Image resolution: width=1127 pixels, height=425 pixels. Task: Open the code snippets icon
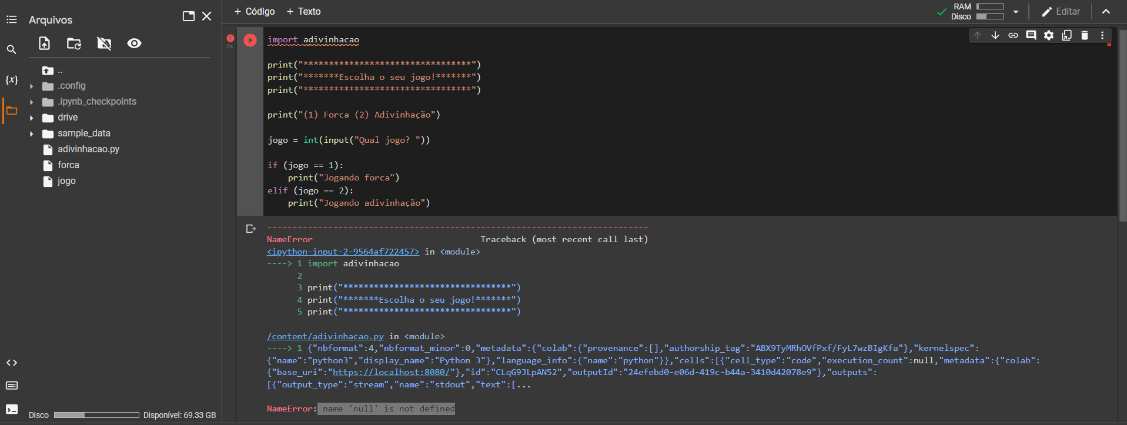tap(11, 363)
